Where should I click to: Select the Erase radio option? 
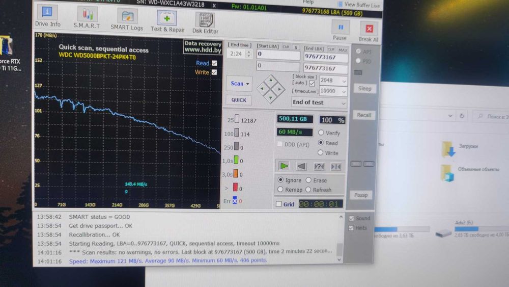point(308,180)
